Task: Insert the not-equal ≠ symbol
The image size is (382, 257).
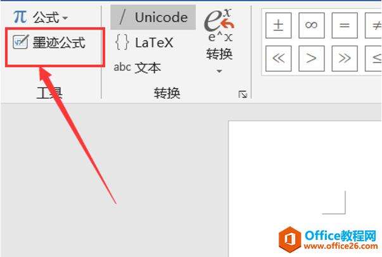Action: pos(374,25)
